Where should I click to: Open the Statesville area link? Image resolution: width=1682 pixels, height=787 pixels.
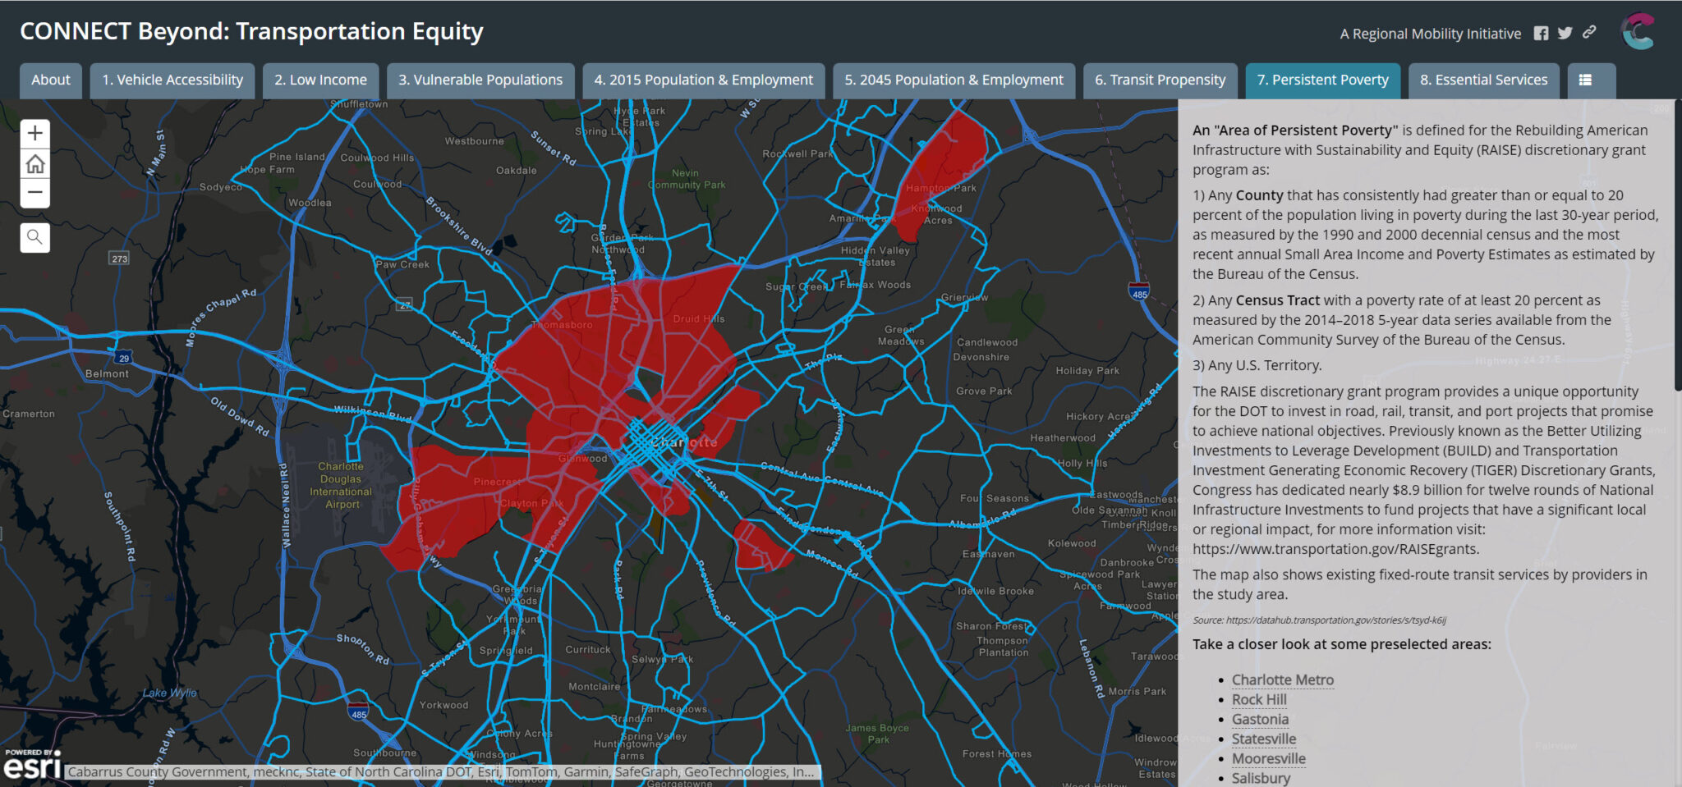click(x=1264, y=739)
